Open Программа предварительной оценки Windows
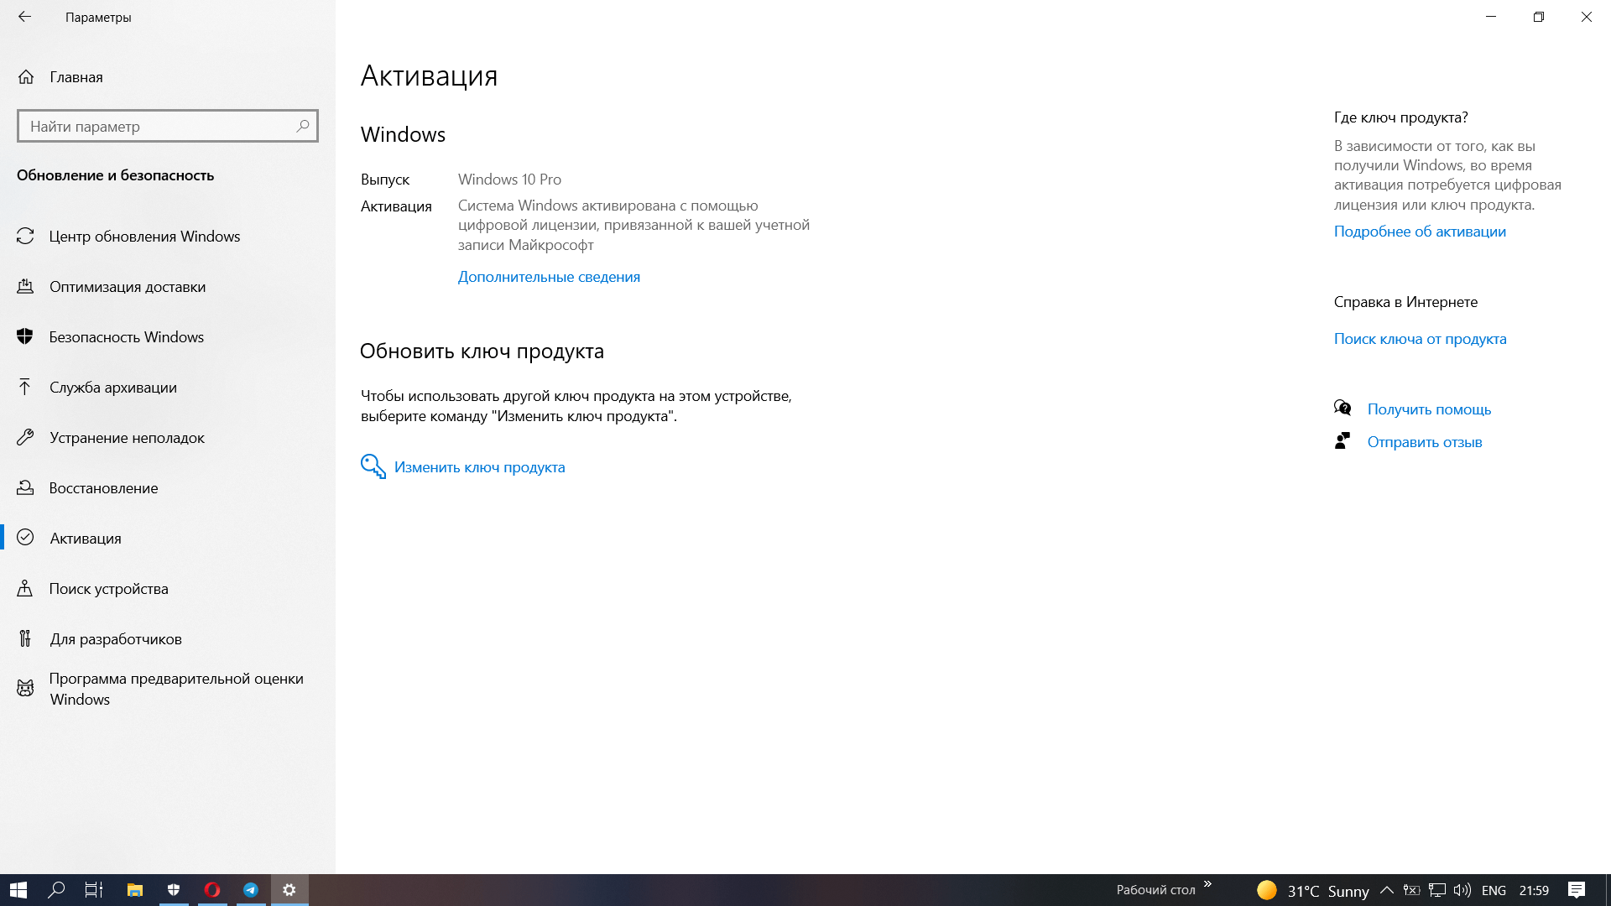The image size is (1611, 906). click(x=175, y=689)
